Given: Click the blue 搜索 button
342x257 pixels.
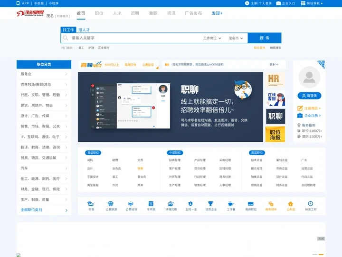Looking at the screenshot, I should pyautogui.click(x=265, y=38).
